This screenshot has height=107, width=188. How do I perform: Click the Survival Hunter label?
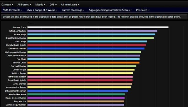pyautogui.click(x=19, y=66)
